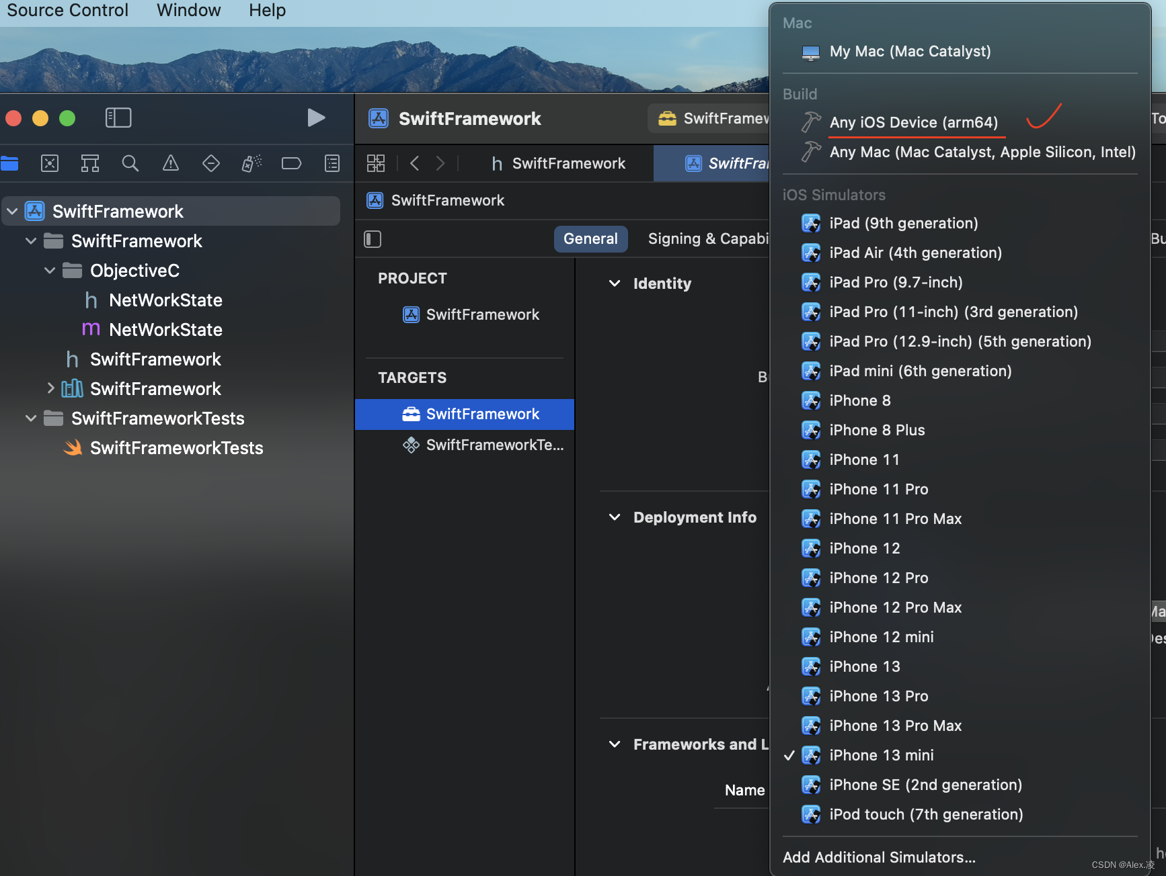
Task: Switch to the General tab
Action: (590, 239)
